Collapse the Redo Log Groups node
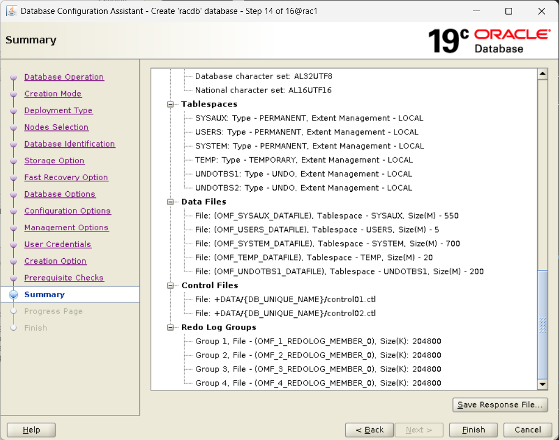The image size is (559, 440). pos(170,327)
